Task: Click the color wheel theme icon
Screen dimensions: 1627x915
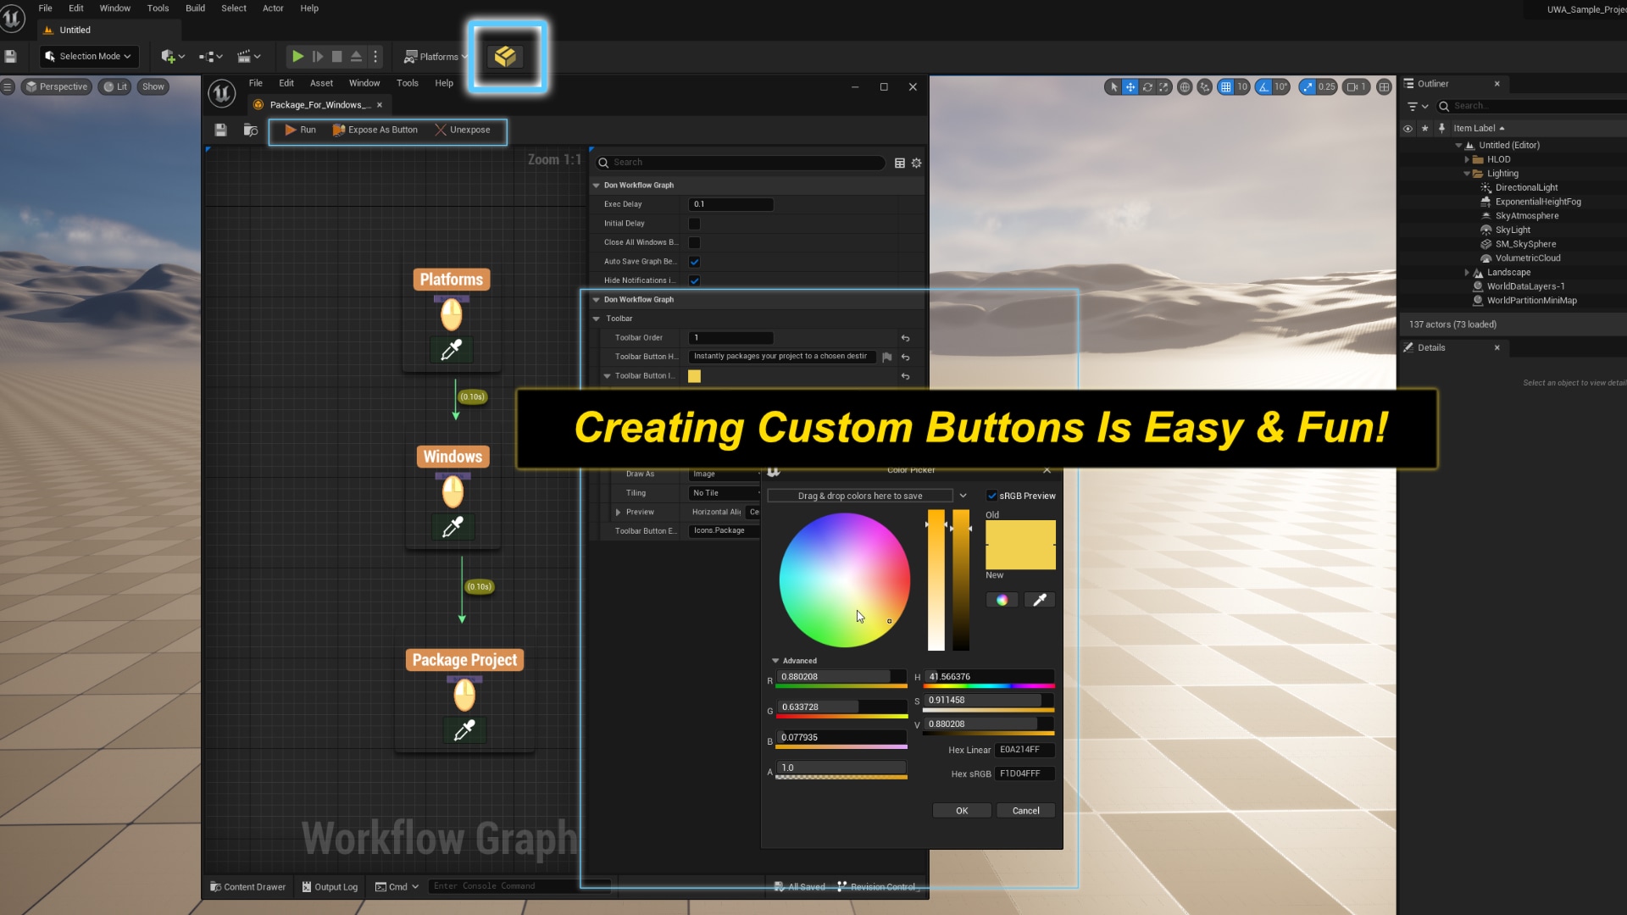Action: 1002,600
